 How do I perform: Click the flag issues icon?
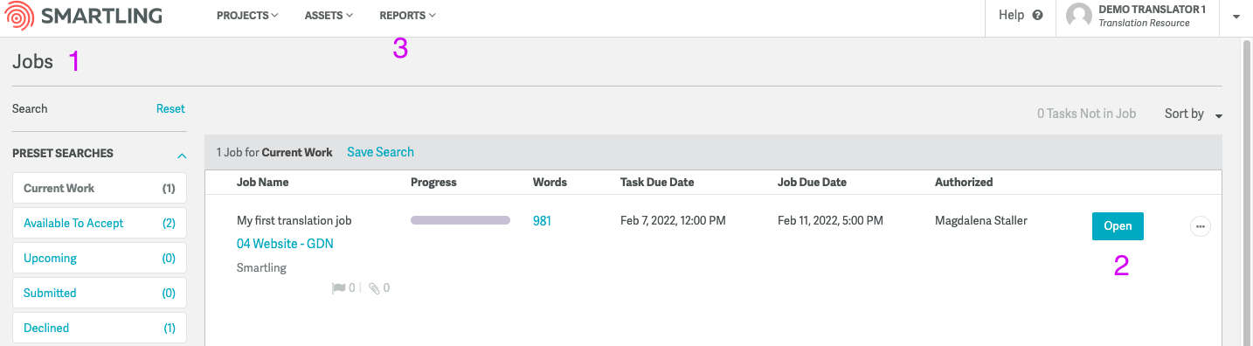tap(338, 287)
